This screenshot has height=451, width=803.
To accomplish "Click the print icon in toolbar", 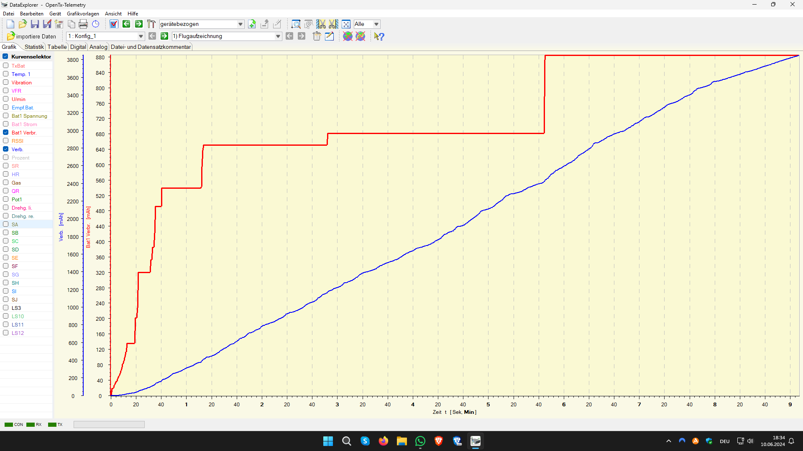I will (83, 24).
